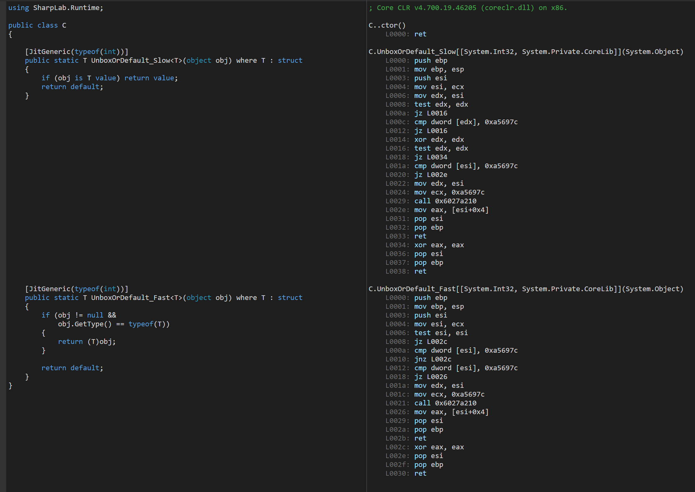Click the 'obj is T value' condition
Screen dimensions: 695x492
coord(87,78)
